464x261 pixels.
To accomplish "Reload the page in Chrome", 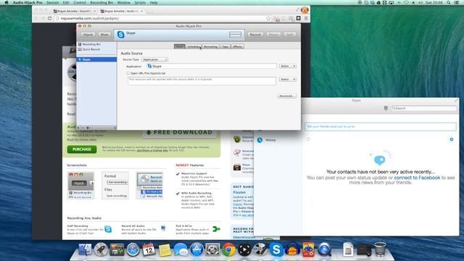I will 50,18.
